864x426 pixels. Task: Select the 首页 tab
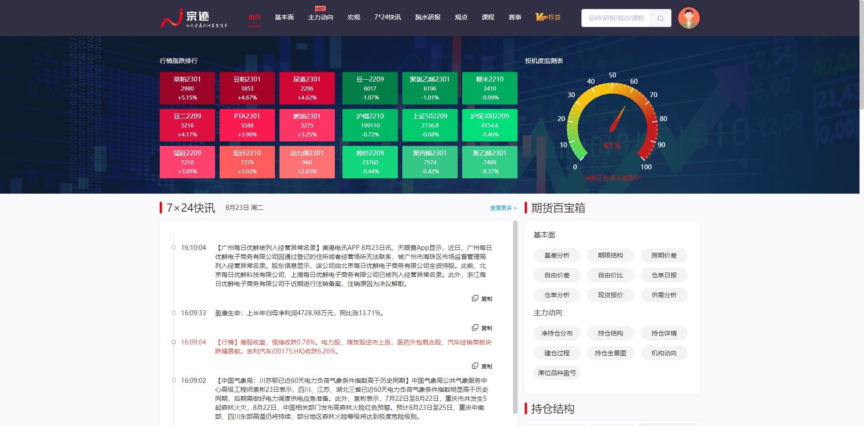coord(254,18)
